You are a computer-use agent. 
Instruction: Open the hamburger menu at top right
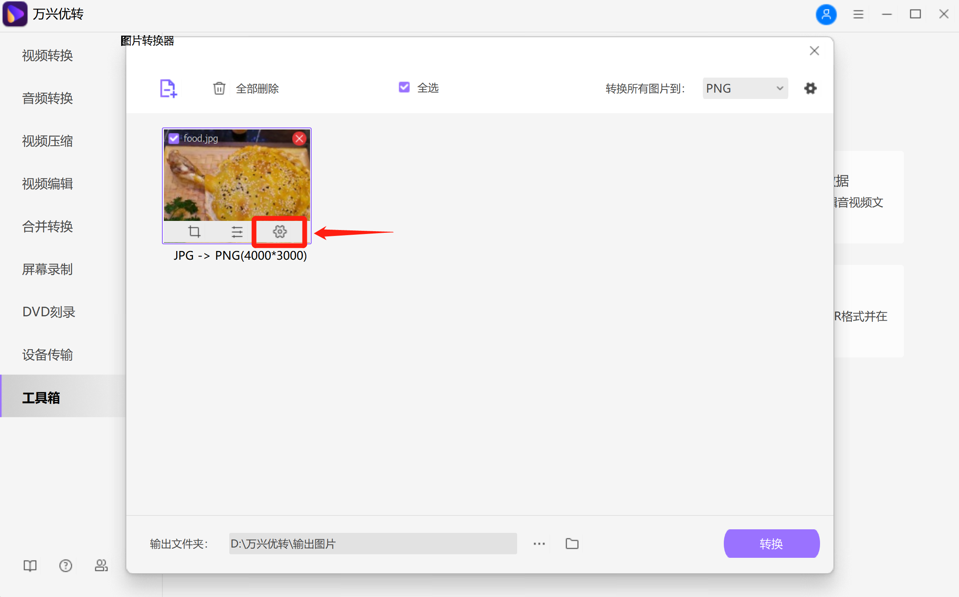[858, 14]
